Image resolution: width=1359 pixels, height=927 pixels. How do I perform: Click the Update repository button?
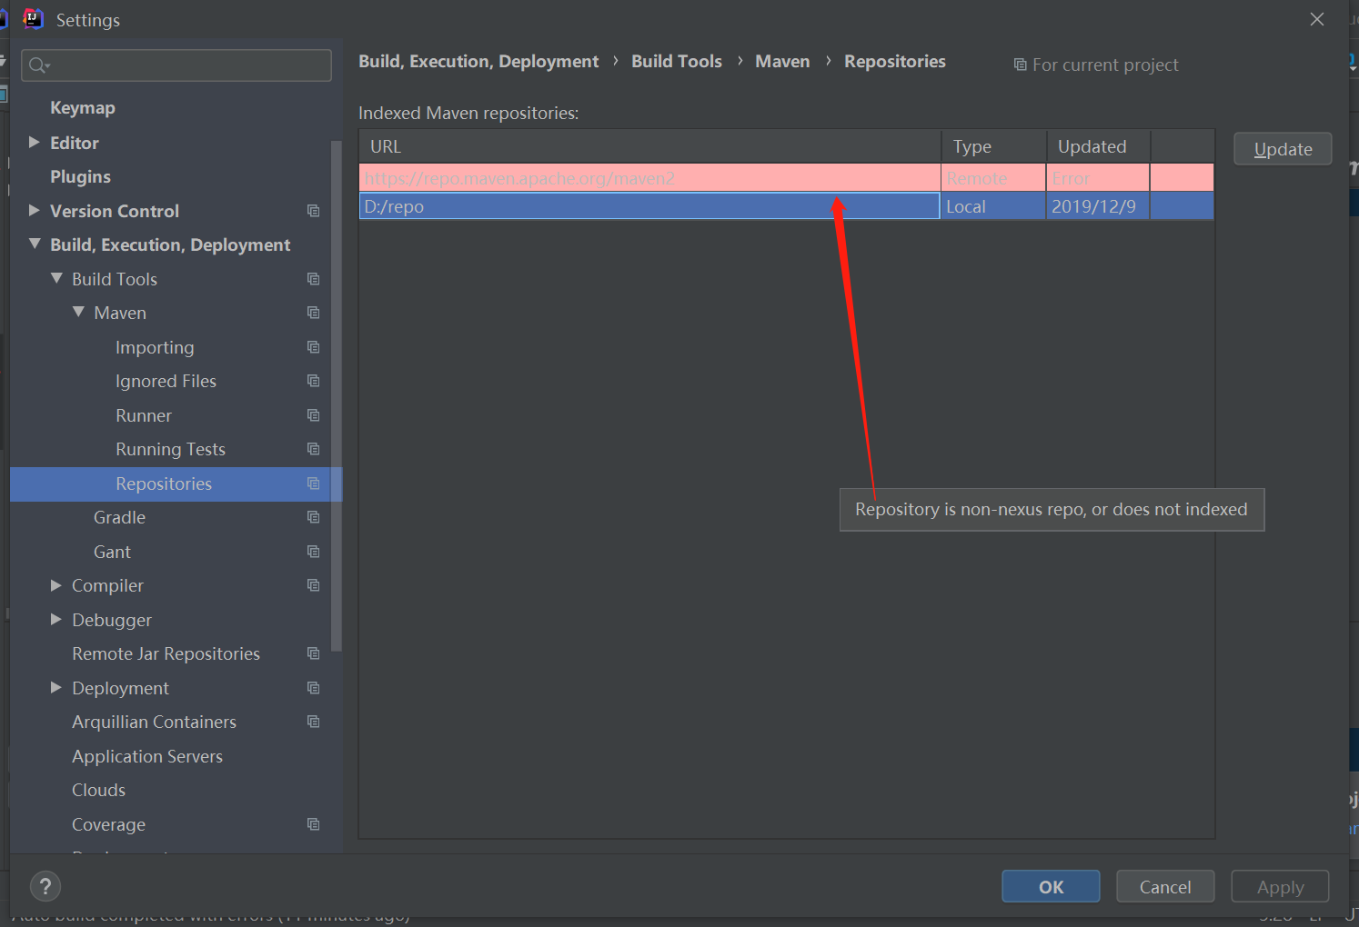[x=1283, y=149]
